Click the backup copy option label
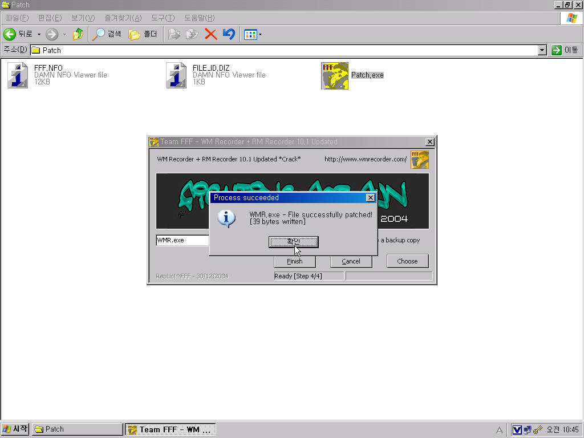Image resolution: width=584 pixels, height=438 pixels. [400, 240]
